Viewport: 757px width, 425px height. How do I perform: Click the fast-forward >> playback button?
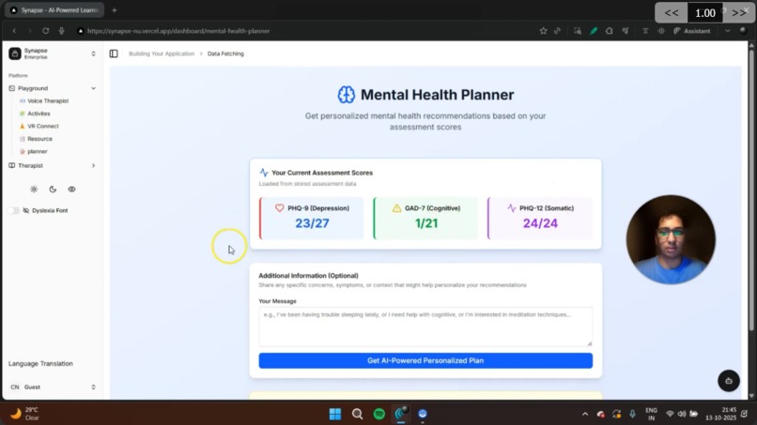pyautogui.click(x=739, y=13)
